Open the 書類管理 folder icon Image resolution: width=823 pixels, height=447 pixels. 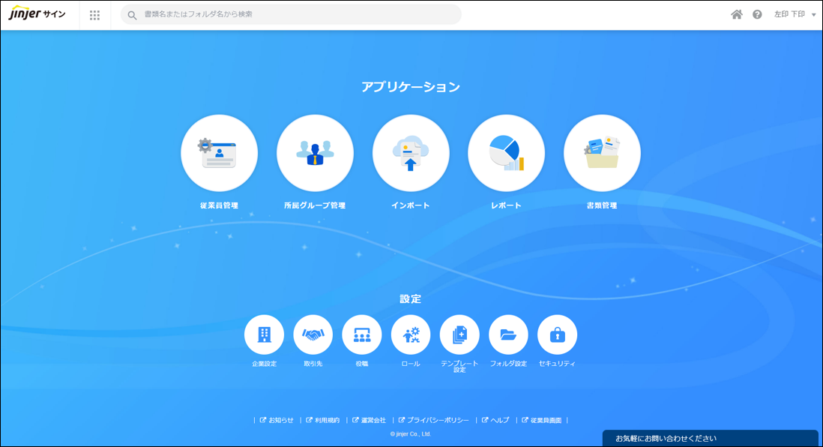(x=602, y=153)
